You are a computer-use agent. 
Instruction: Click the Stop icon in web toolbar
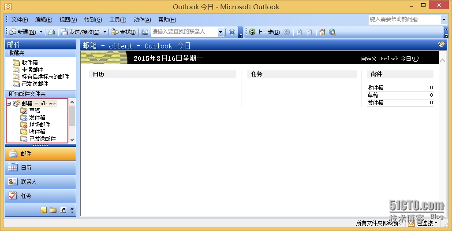[x=299, y=32]
